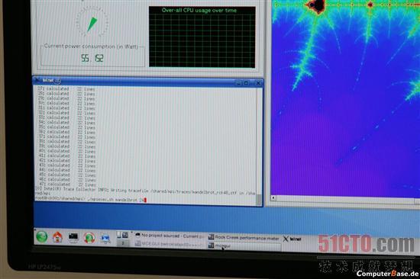Viewport: 420px width, 279px height.
Task: Click the lifesaver help icon in taskbar
Action: (89, 238)
